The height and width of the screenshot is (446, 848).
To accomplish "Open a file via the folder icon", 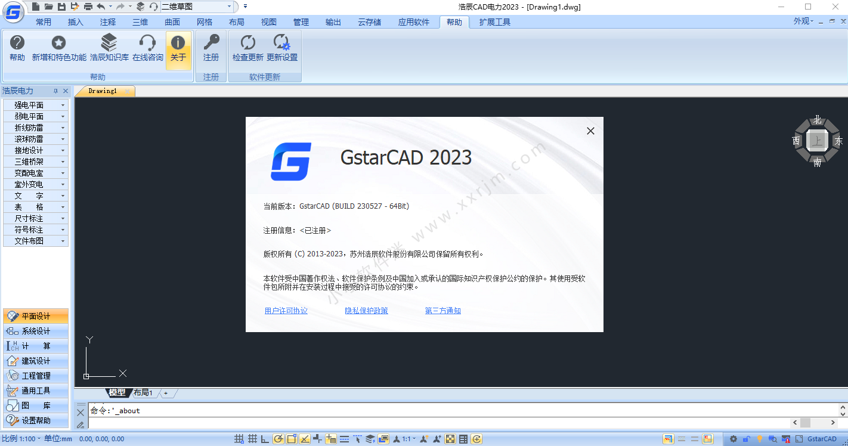I will tap(48, 7).
